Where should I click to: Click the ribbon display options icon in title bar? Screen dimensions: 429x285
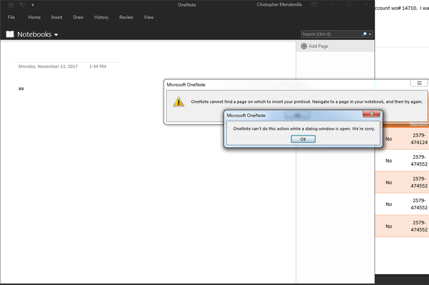tap(314, 4)
